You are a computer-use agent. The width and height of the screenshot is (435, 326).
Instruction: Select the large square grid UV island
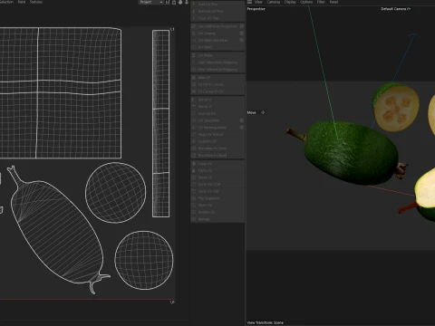61,93
